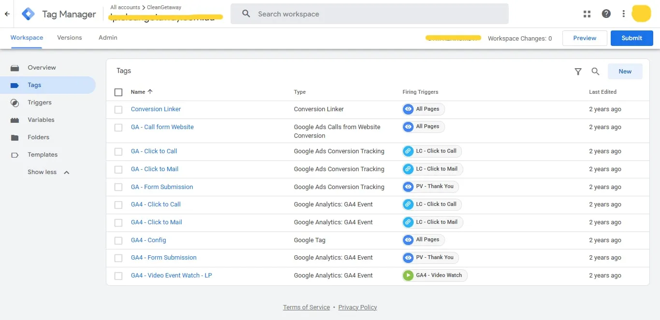This screenshot has width=660, height=320.
Task: Switch to the Admin tab
Action: (108, 38)
